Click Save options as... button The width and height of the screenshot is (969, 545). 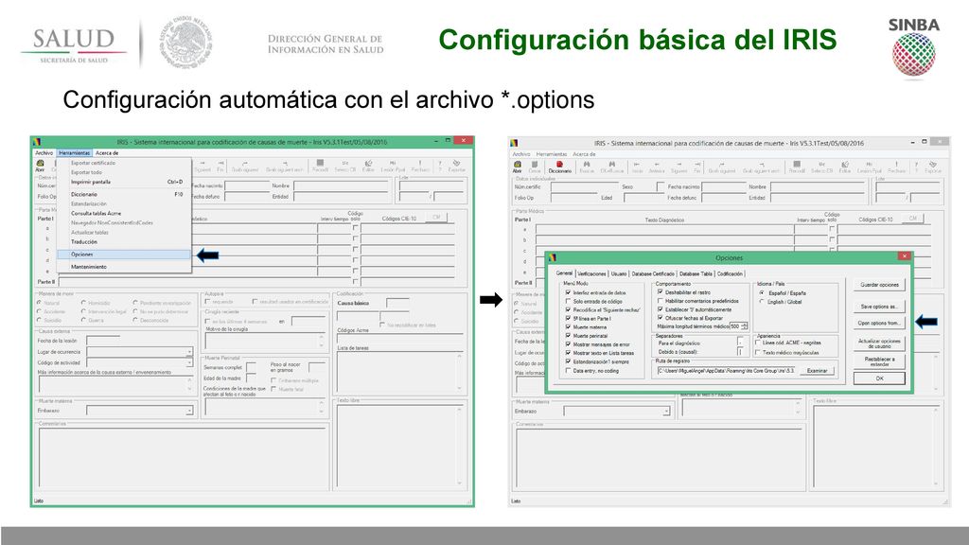pyautogui.click(x=879, y=307)
